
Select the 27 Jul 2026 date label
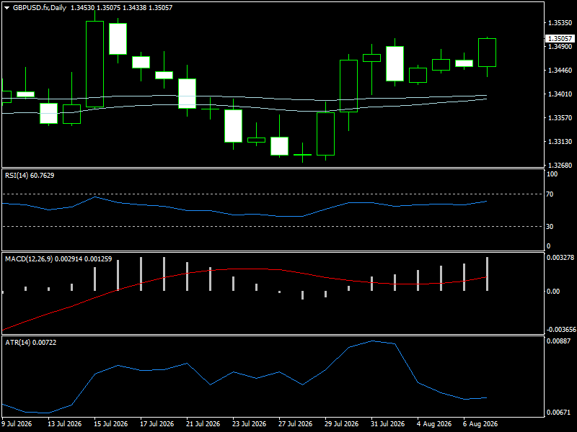(296, 424)
